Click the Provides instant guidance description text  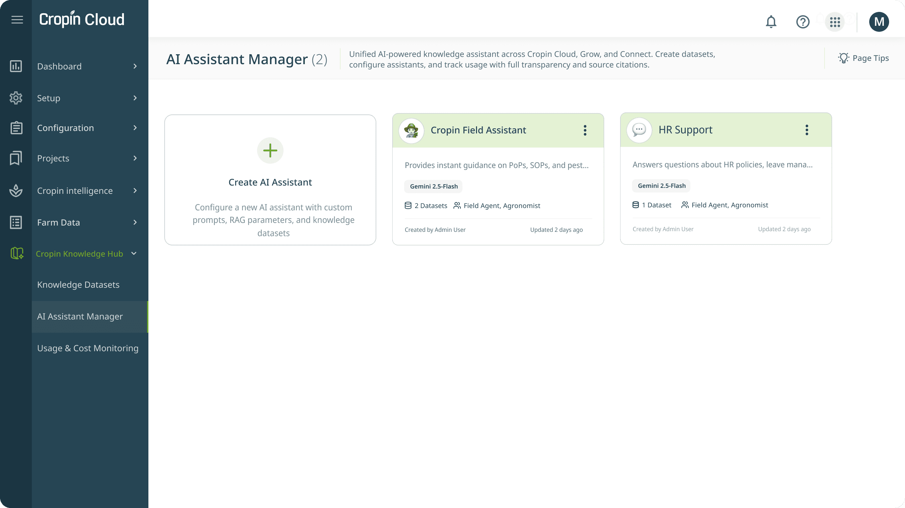pyautogui.click(x=497, y=165)
